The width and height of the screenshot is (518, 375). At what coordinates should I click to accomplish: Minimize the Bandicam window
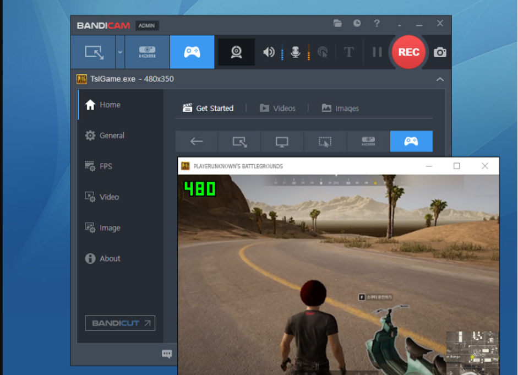(419, 25)
